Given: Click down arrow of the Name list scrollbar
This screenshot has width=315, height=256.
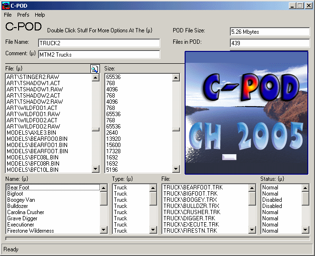Looking at the screenshot, I should [x=104, y=230].
